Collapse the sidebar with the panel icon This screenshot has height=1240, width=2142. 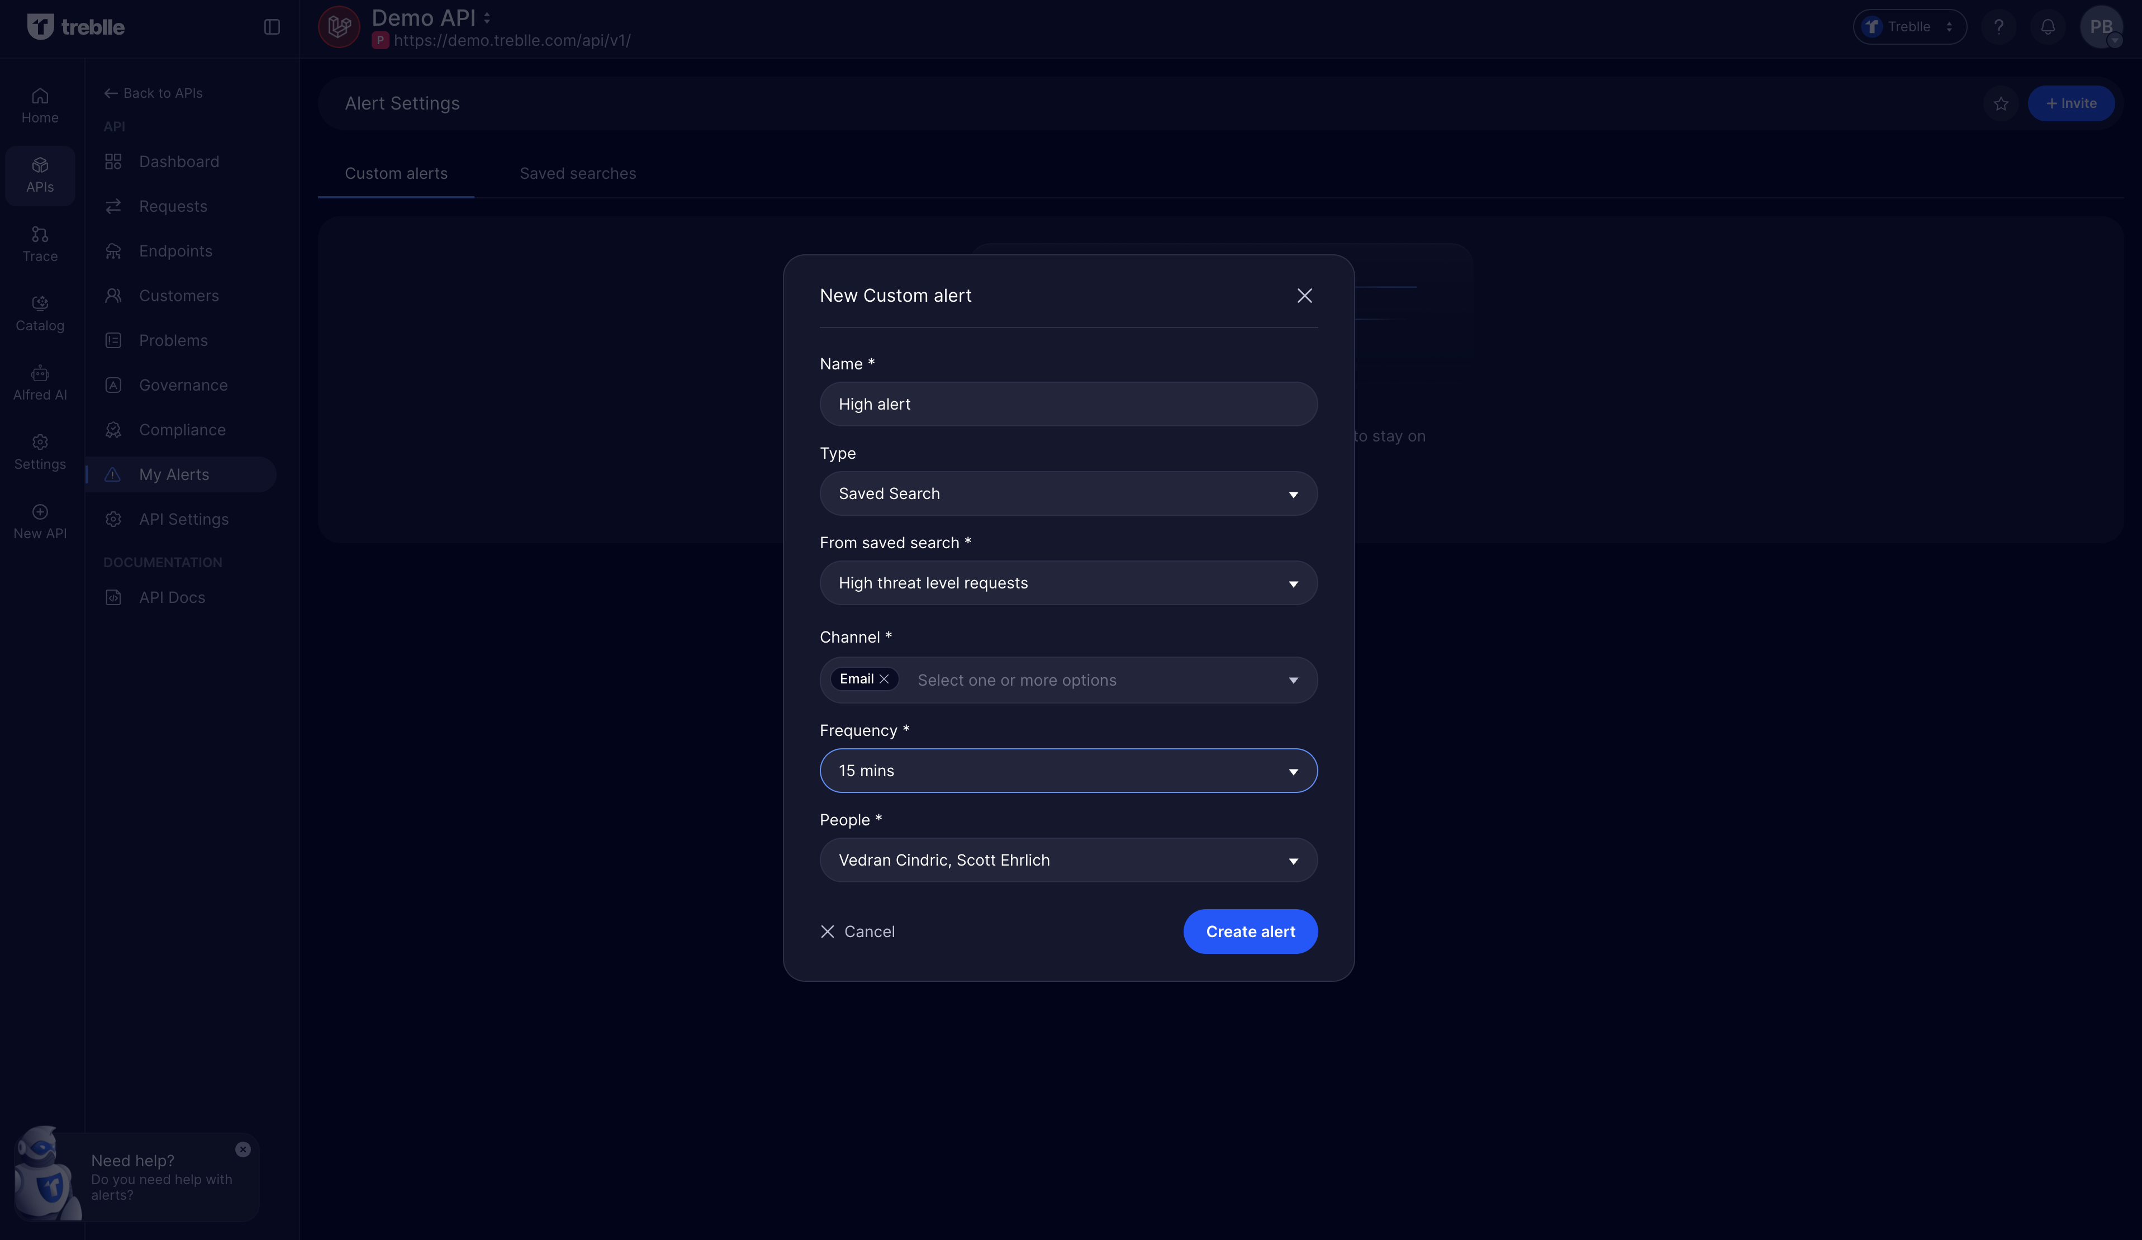271,26
